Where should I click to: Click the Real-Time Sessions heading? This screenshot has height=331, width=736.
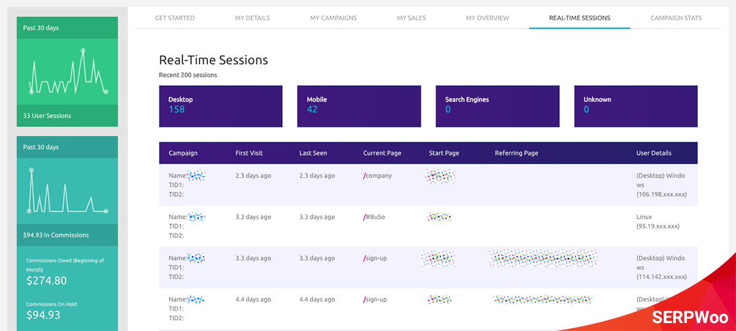tap(213, 60)
